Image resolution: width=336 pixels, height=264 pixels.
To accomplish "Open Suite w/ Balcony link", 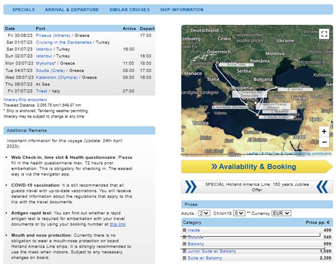I will pyautogui.click(x=205, y=258).
